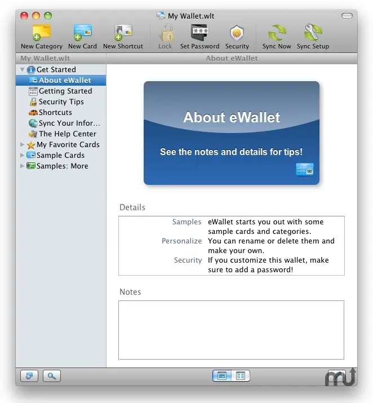Expand the Samples: More category
The height and width of the screenshot is (403, 373).
(x=23, y=166)
